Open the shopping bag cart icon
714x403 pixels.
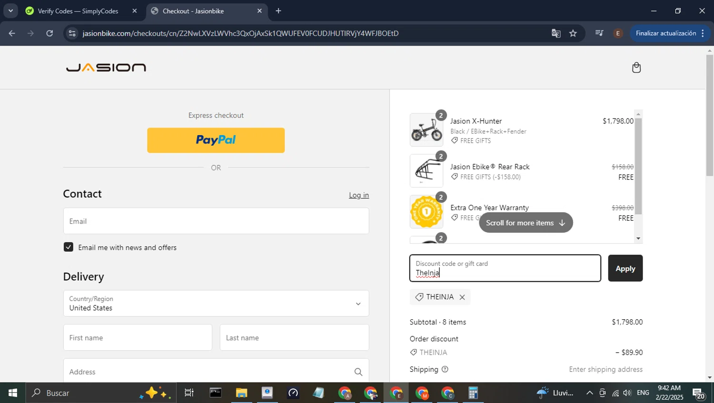636,68
